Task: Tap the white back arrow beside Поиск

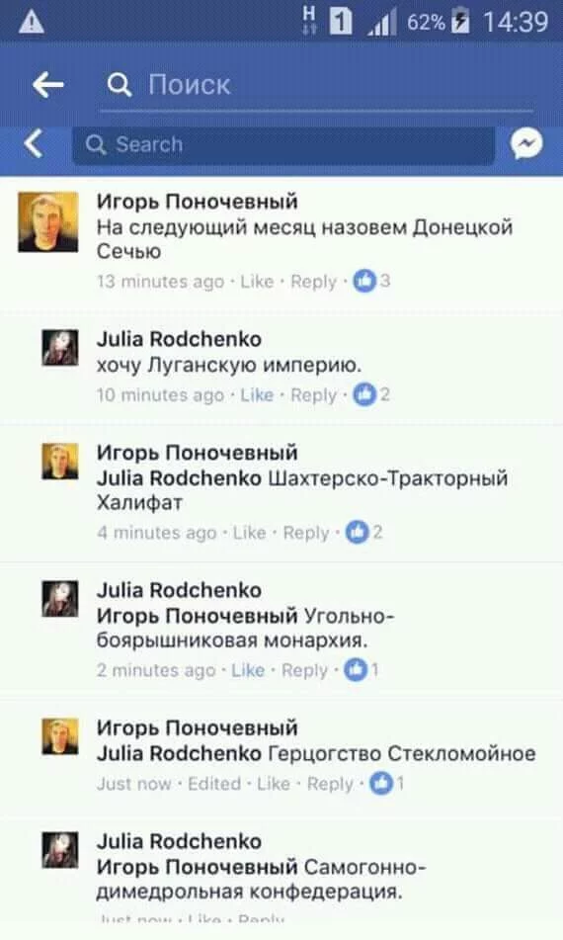Action: pyautogui.click(x=48, y=85)
